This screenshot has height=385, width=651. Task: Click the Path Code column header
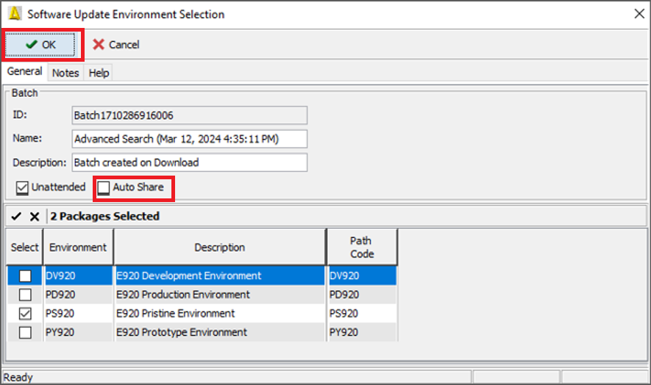click(x=362, y=248)
